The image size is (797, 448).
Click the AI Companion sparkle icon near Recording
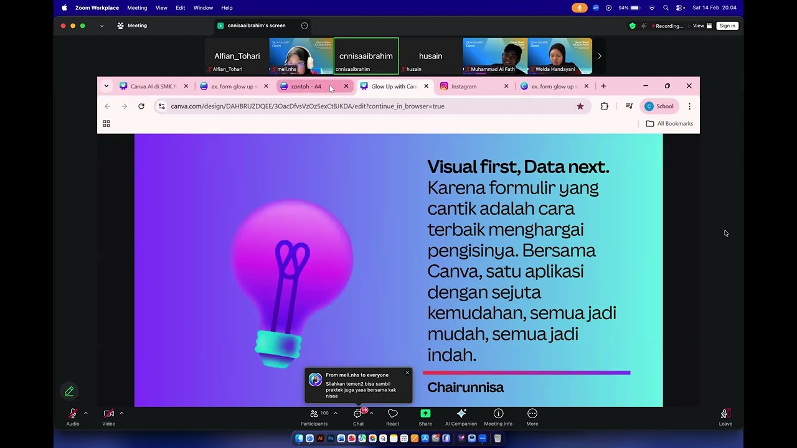[x=644, y=26]
